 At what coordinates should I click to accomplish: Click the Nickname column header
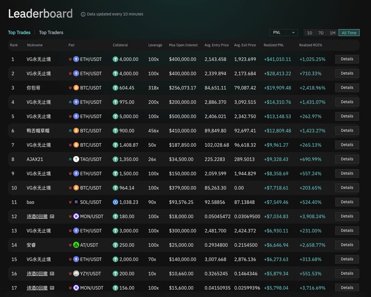tap(35, 45)
